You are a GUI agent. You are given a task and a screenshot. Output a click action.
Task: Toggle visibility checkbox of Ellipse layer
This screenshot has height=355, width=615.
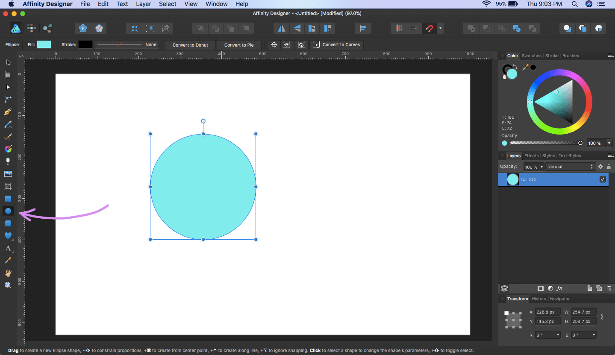603,179
